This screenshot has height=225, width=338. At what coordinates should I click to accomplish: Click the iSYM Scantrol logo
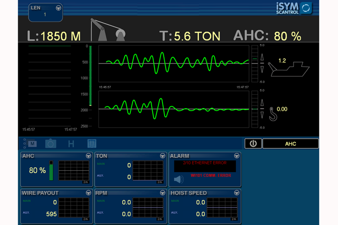[x=293, y=8]
